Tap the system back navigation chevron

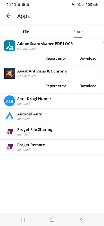(x=81, y=220)
